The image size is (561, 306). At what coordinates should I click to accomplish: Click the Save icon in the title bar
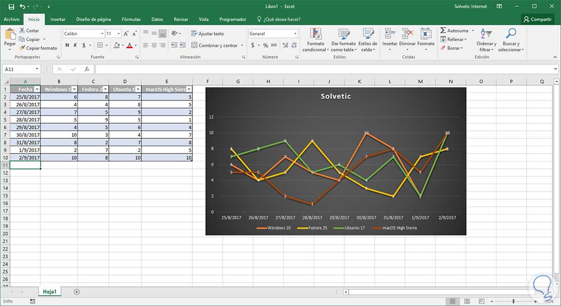click(11, 6)
